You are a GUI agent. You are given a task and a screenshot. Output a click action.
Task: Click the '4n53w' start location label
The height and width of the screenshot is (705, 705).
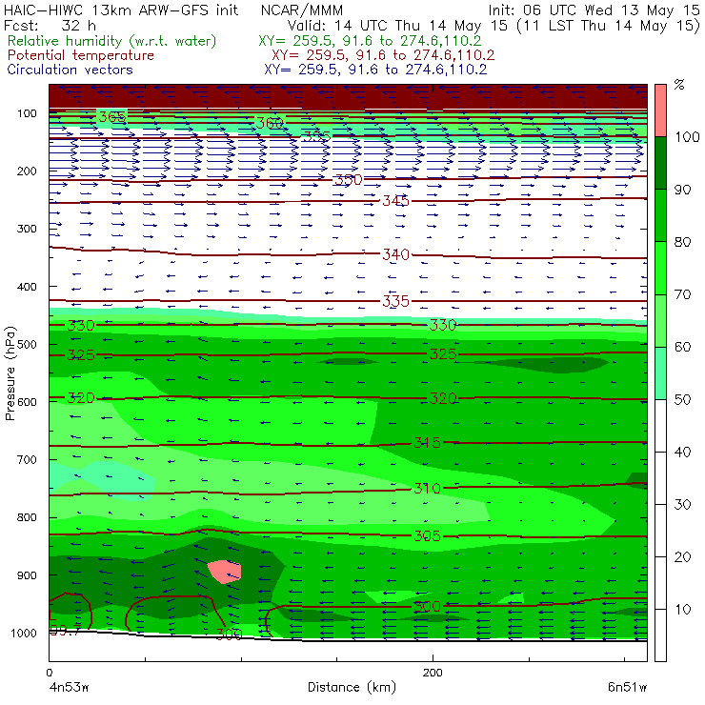pos(69,687)
